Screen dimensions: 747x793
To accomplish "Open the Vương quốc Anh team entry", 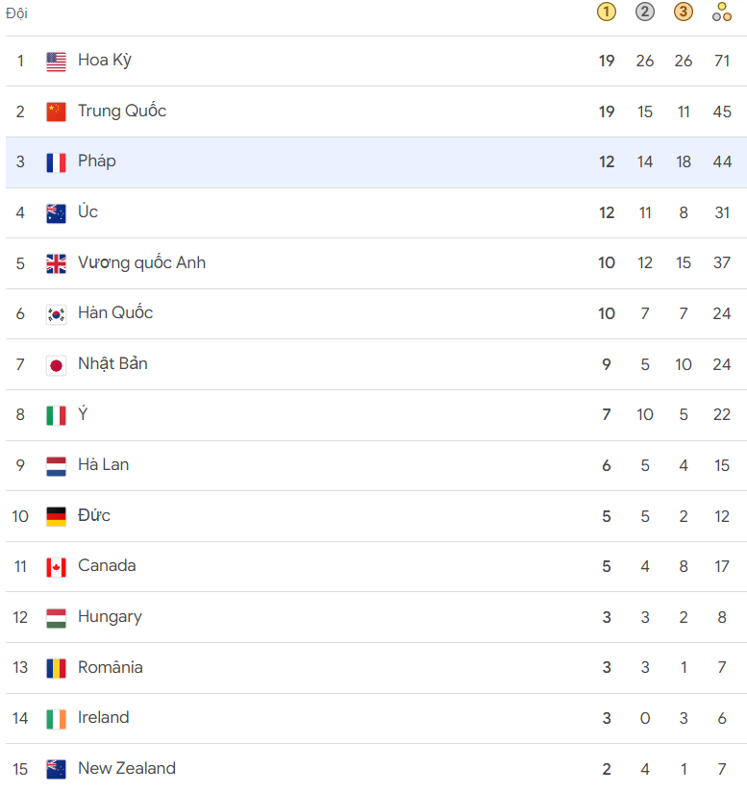I will tap(376, 263).
